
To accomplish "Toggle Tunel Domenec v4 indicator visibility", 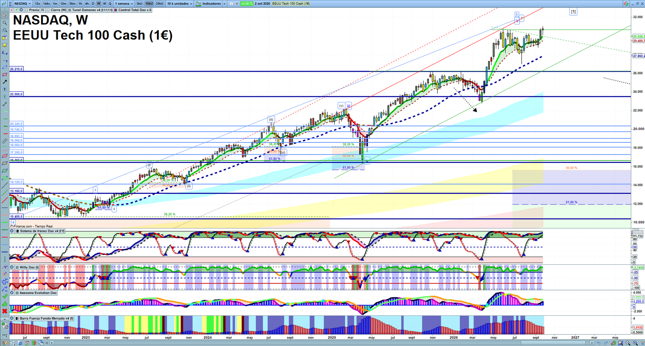I will 70,10.
